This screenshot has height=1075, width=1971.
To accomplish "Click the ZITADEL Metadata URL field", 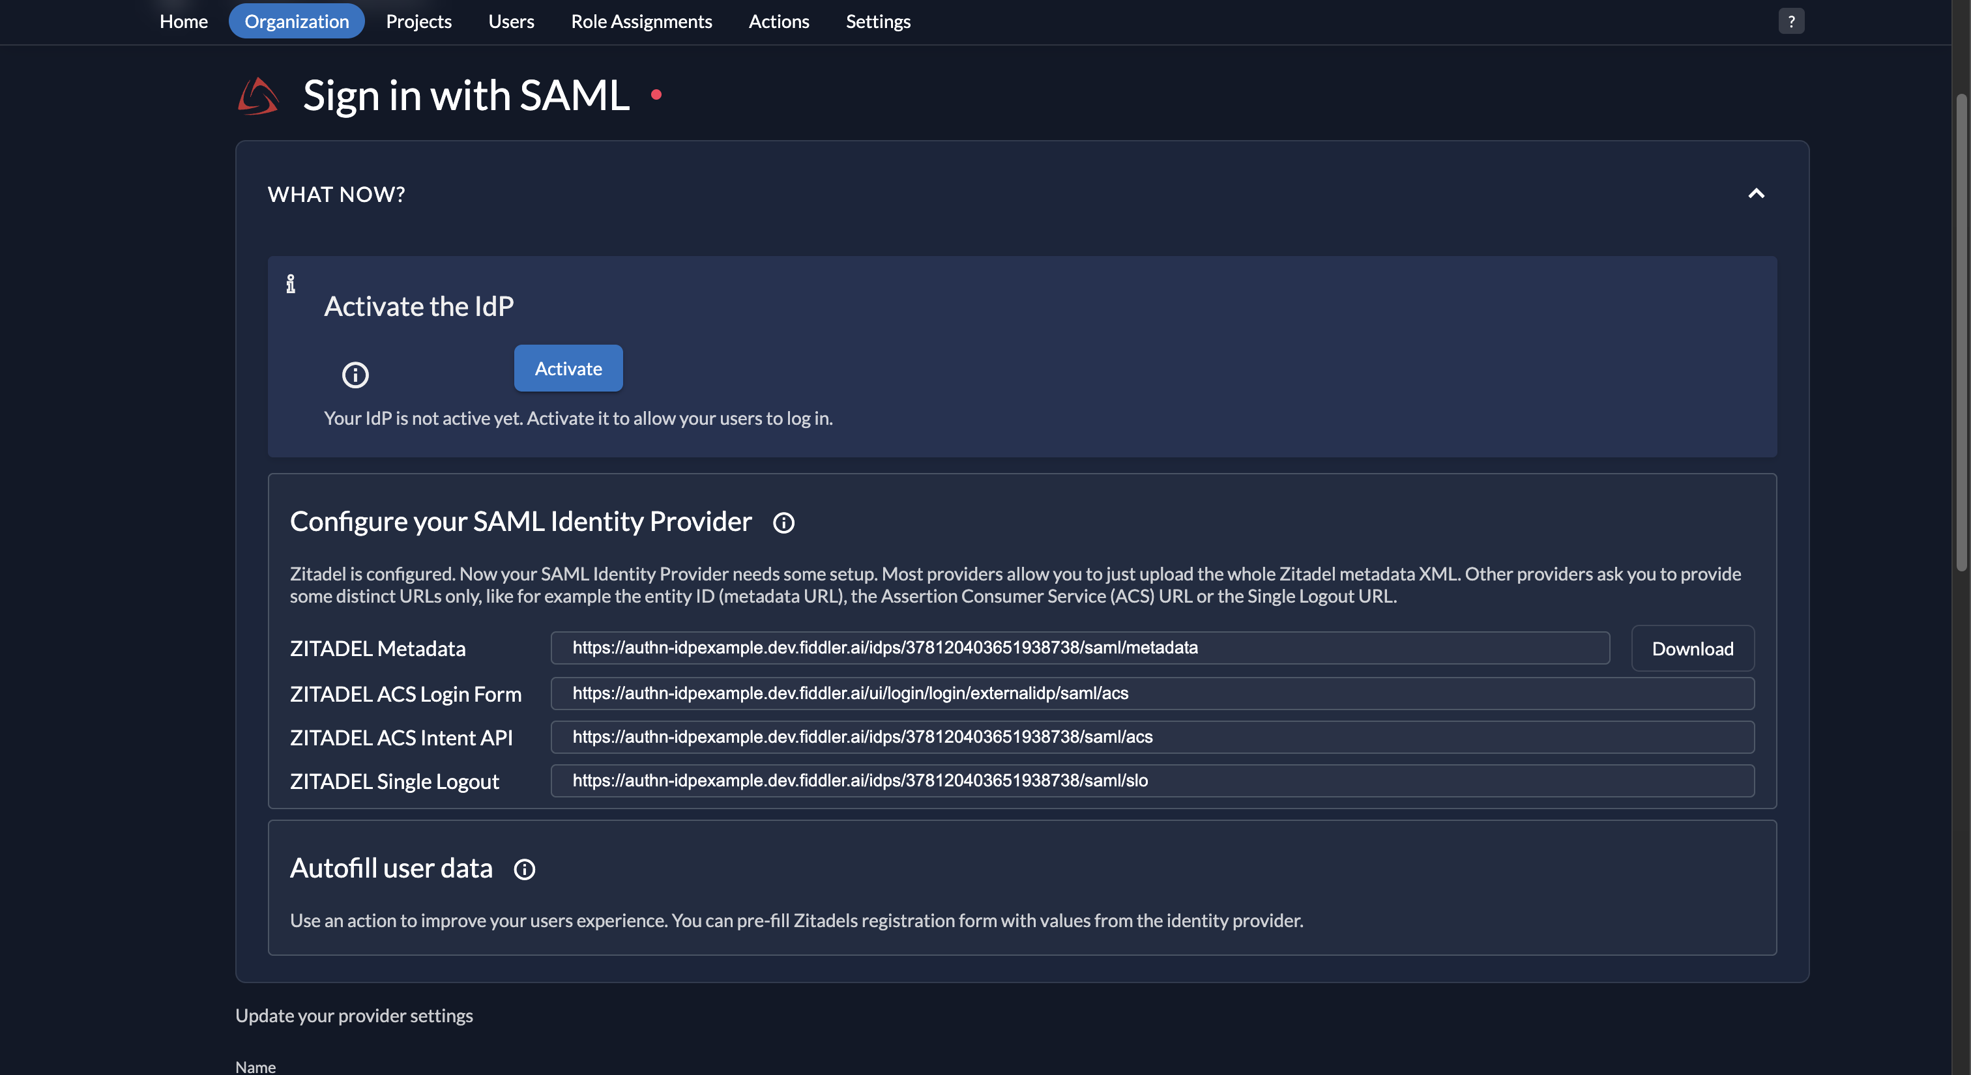I will [x=1079, y=648].
